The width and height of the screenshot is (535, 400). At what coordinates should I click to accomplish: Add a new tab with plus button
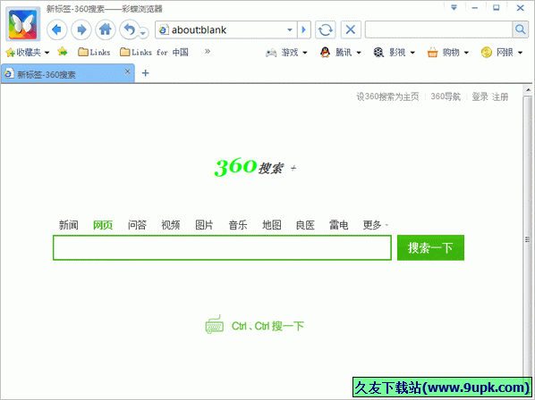pos(145,73)
